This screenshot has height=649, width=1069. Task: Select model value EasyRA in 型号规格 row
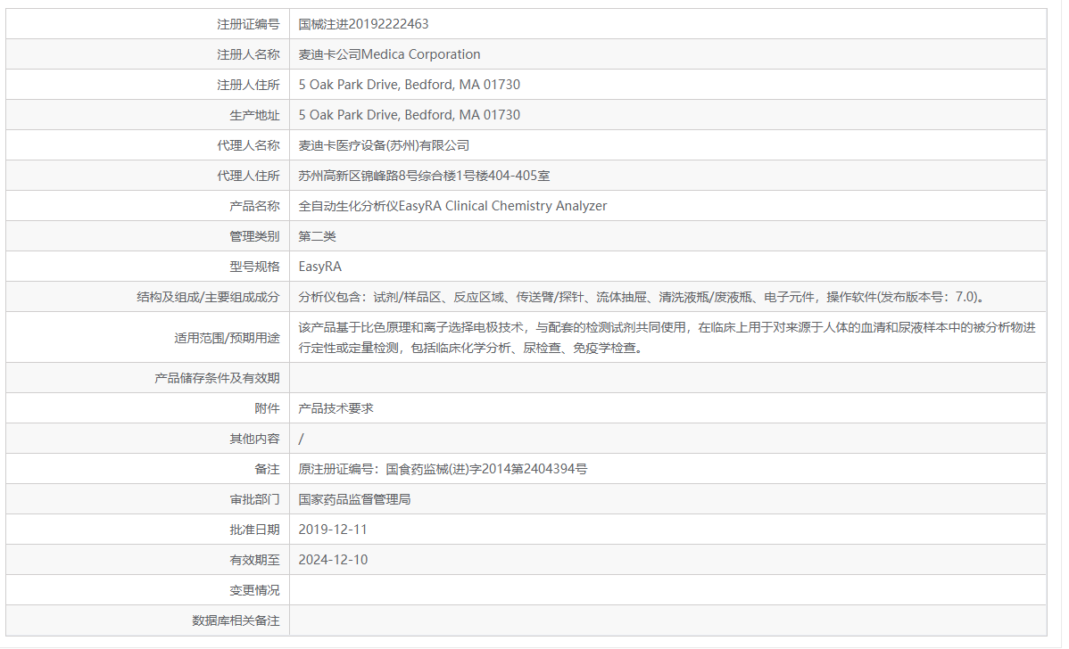319,267
